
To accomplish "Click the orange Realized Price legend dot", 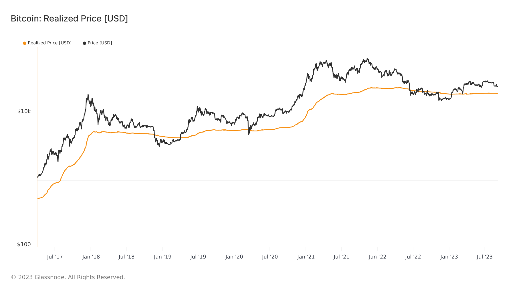I will 25,43.
